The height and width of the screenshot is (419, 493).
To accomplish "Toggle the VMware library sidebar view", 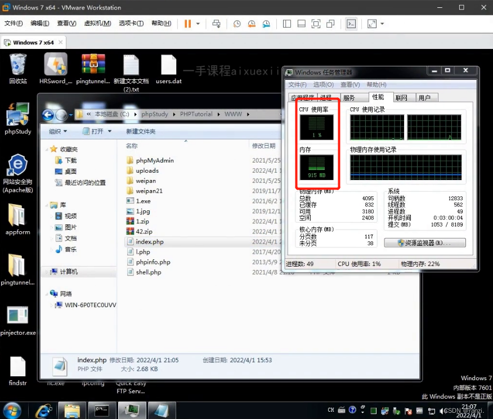I will (x=287, y=24).
